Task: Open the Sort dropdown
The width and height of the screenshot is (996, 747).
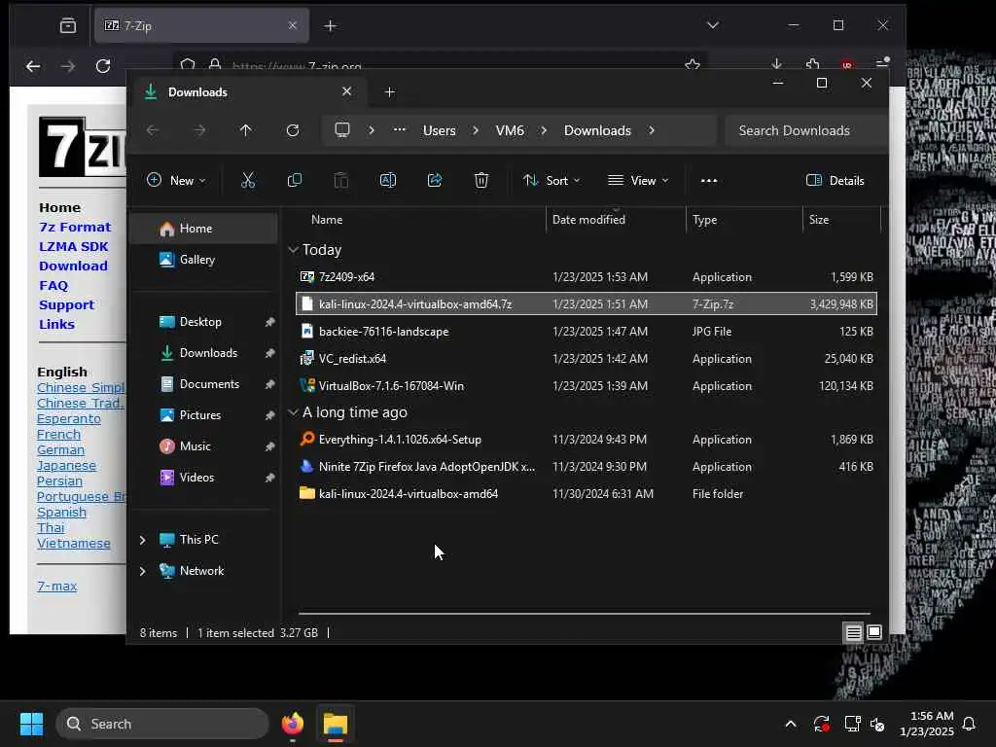Action: coord(551,180)
